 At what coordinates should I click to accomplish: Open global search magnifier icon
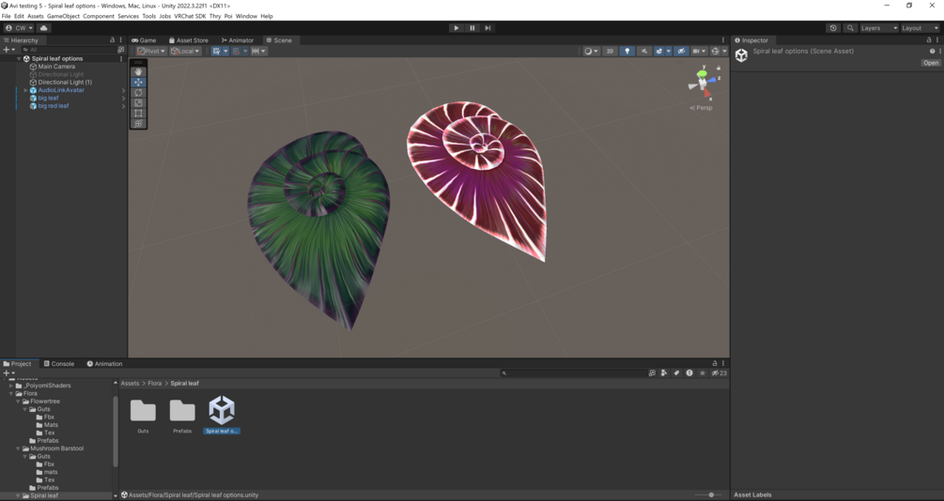850,27
